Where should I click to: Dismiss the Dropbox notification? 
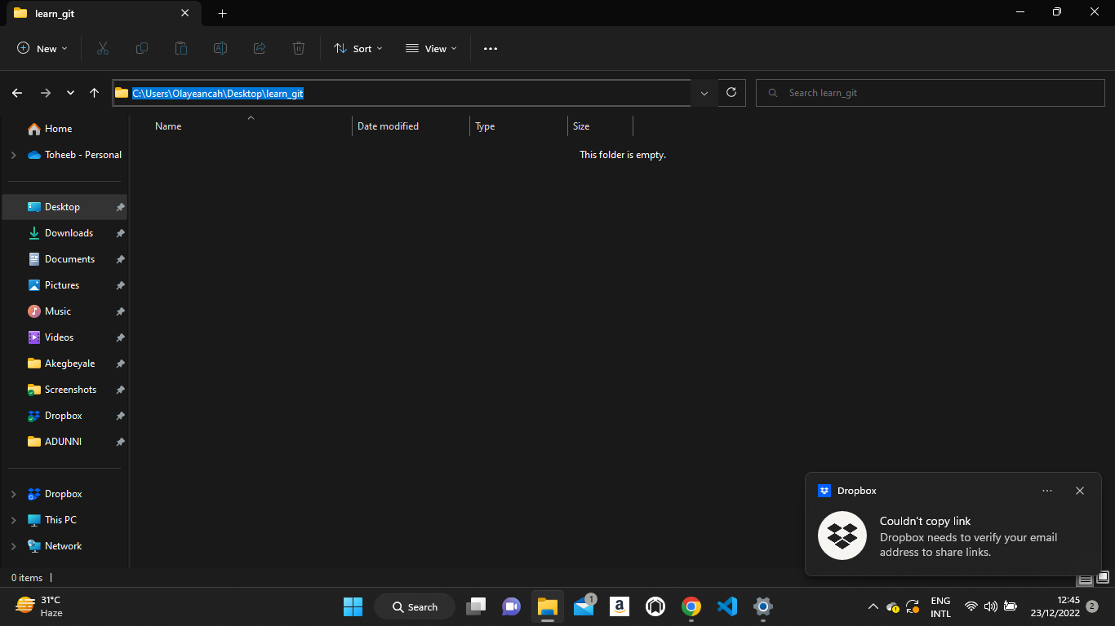(x=1080, y=491)
